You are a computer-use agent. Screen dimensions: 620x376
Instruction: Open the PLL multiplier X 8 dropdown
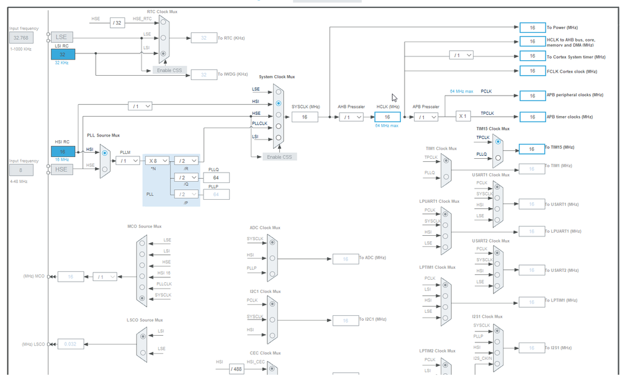pyautogui.click(x=158, y=161)
